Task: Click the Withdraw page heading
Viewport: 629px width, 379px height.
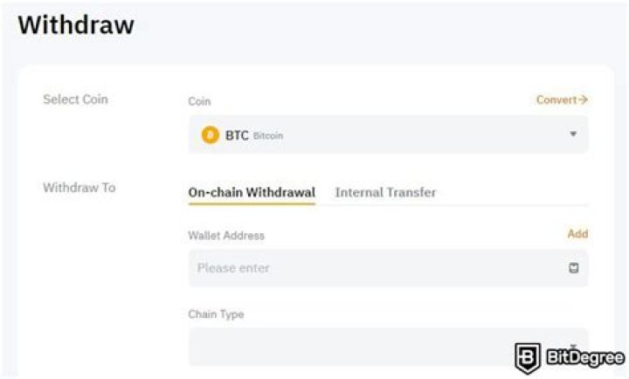Action: (x=76, y=25)
